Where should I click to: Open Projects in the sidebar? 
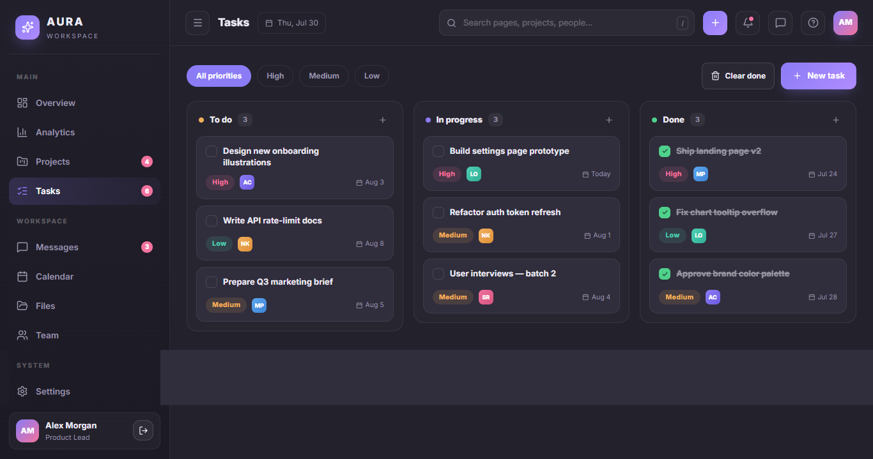pos(84,162)
